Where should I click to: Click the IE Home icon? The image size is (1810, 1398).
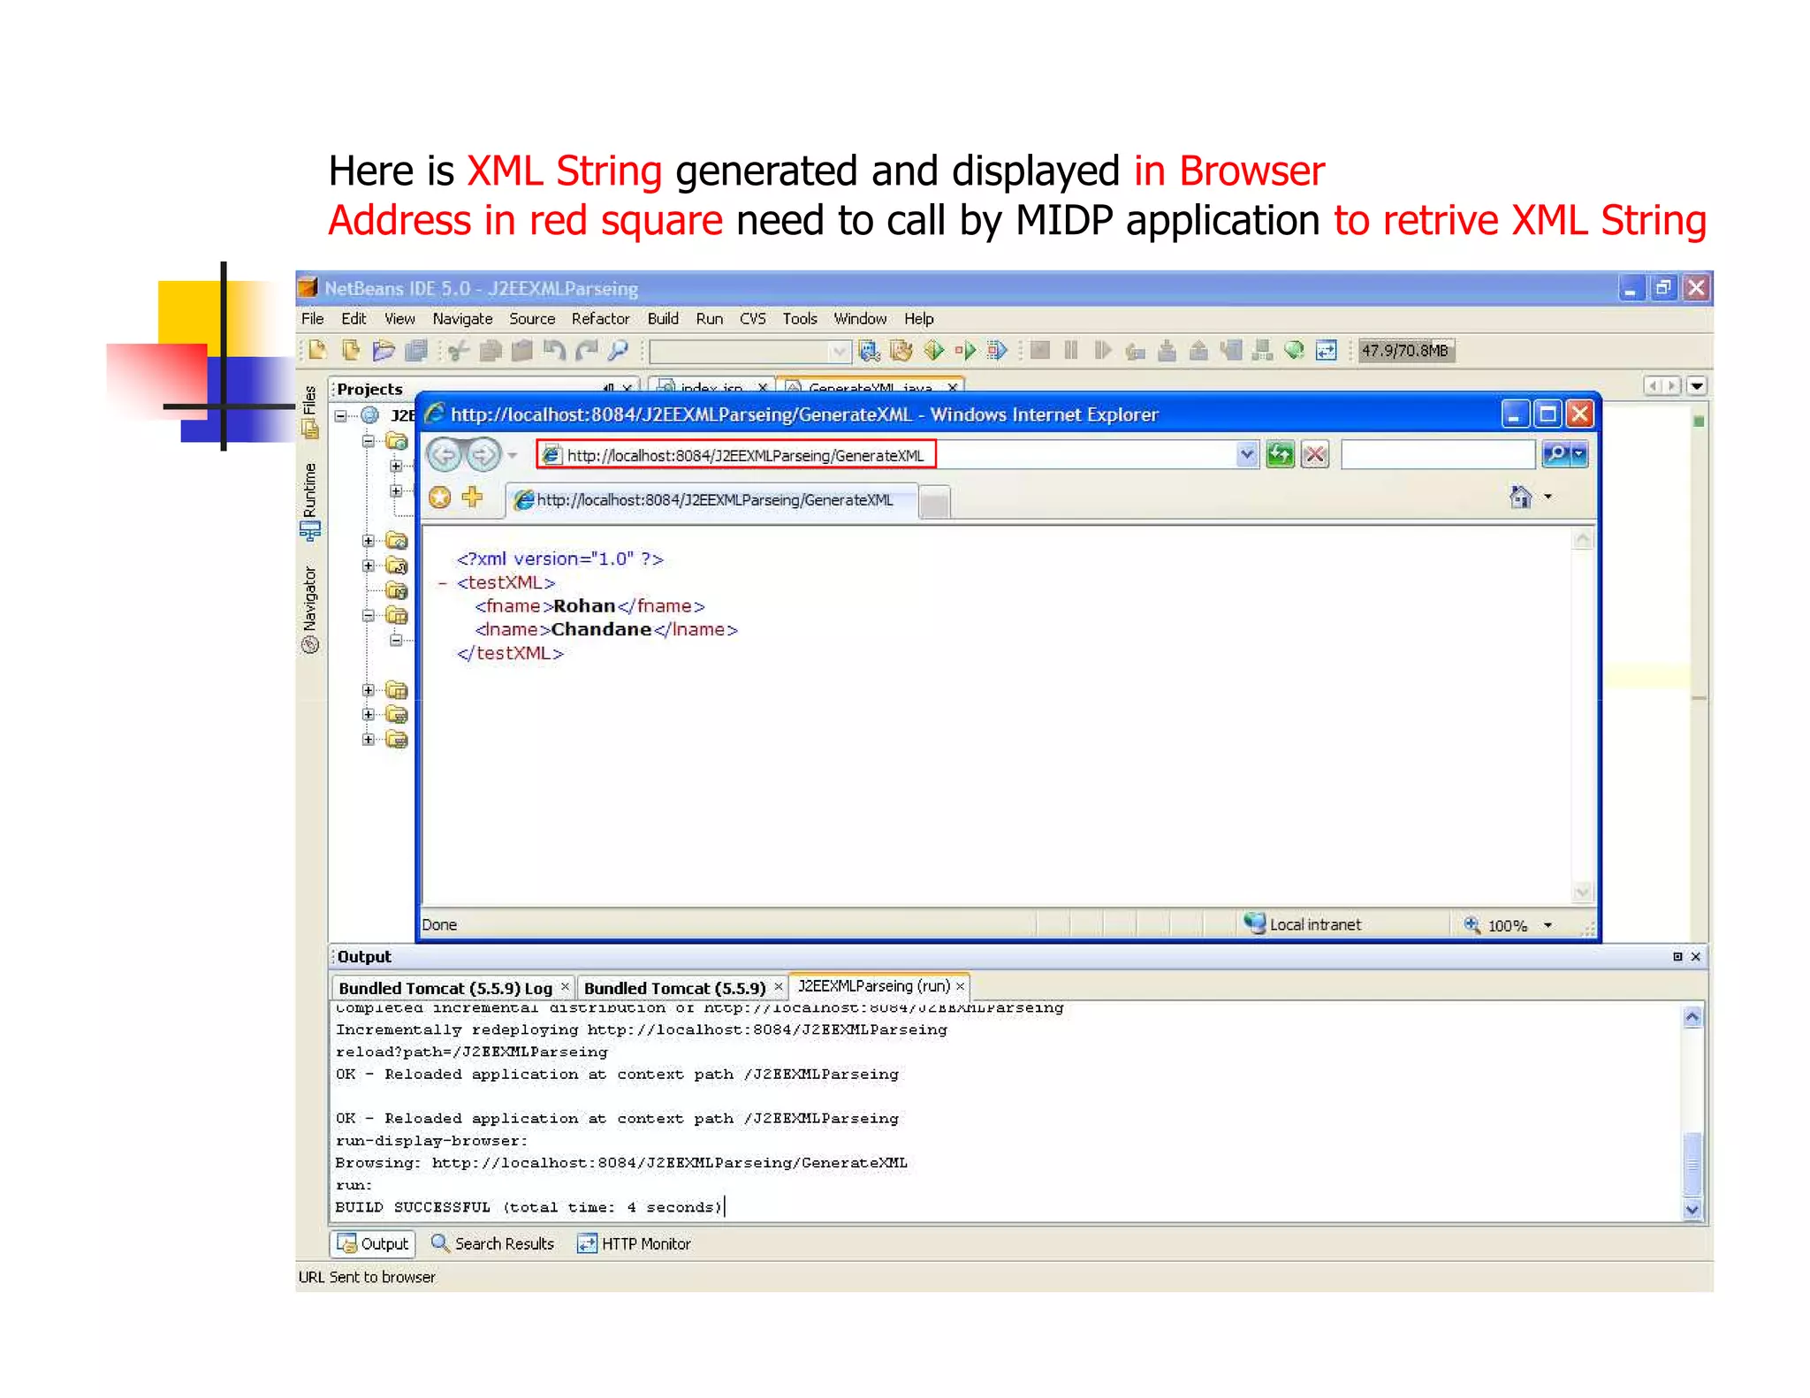(1520, 498)
